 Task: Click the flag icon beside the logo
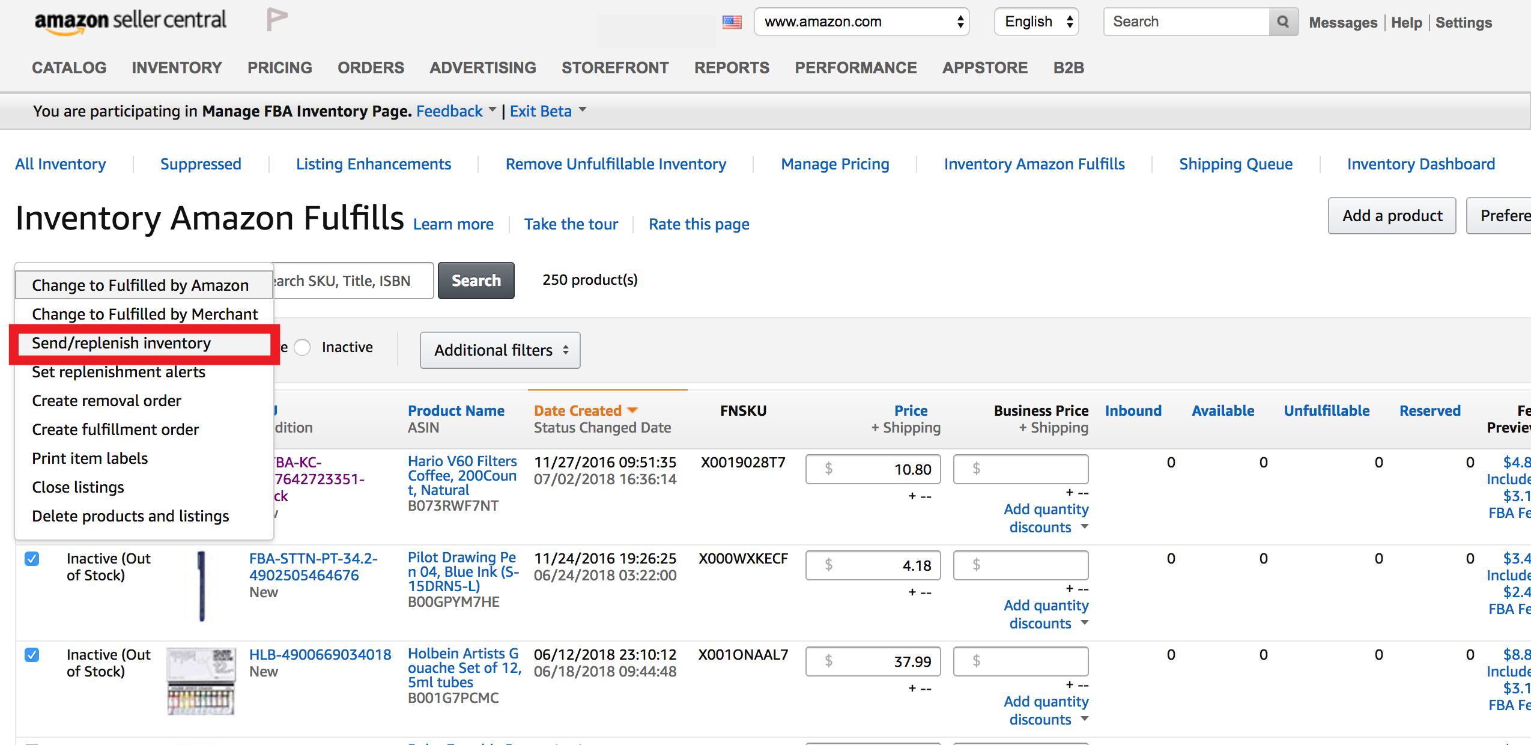(277, 19)
